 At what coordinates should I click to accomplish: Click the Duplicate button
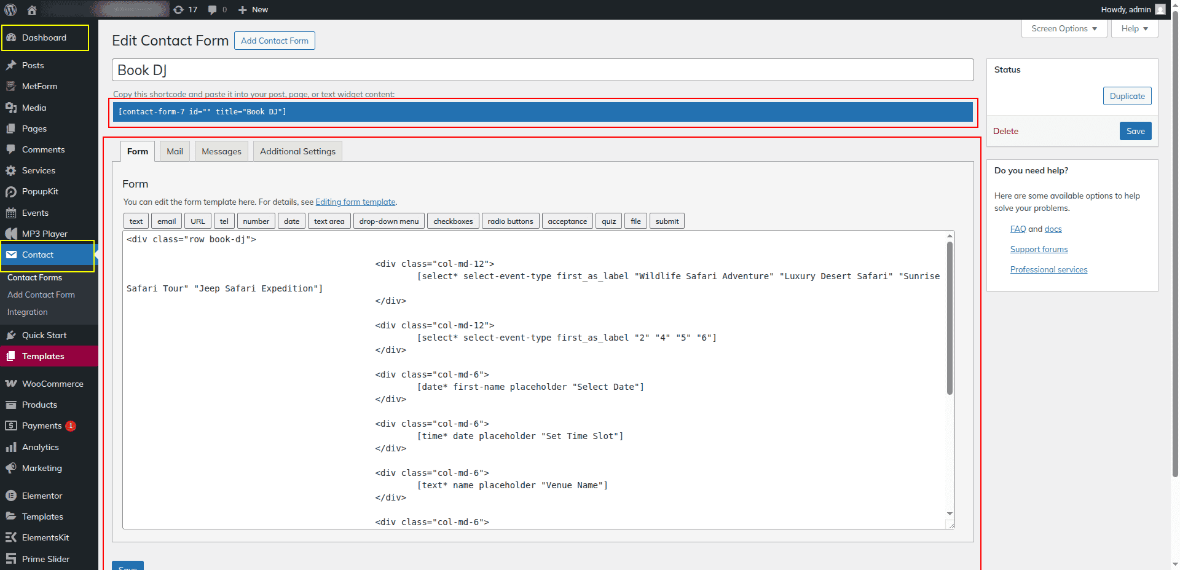[x=1127, y=96]
